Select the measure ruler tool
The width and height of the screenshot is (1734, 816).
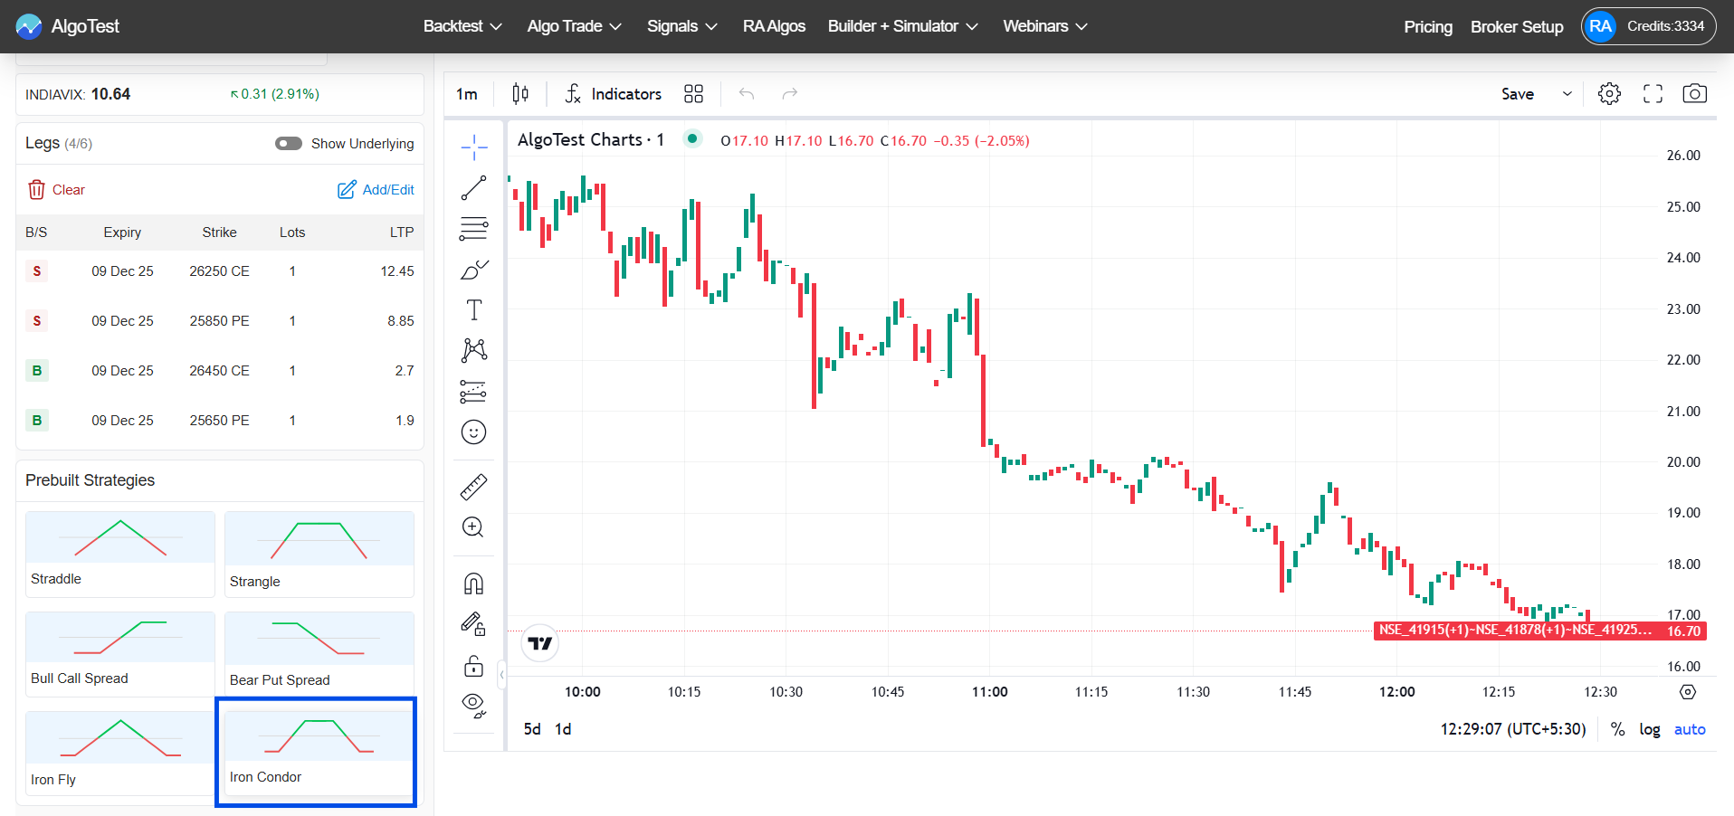pyautogui.click(x=473, y=486)
